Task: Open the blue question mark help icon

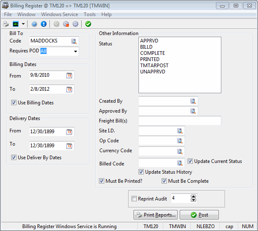Action: [34, 24]
